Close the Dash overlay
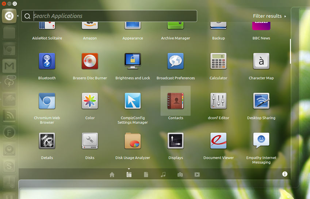 coord(4,4)
